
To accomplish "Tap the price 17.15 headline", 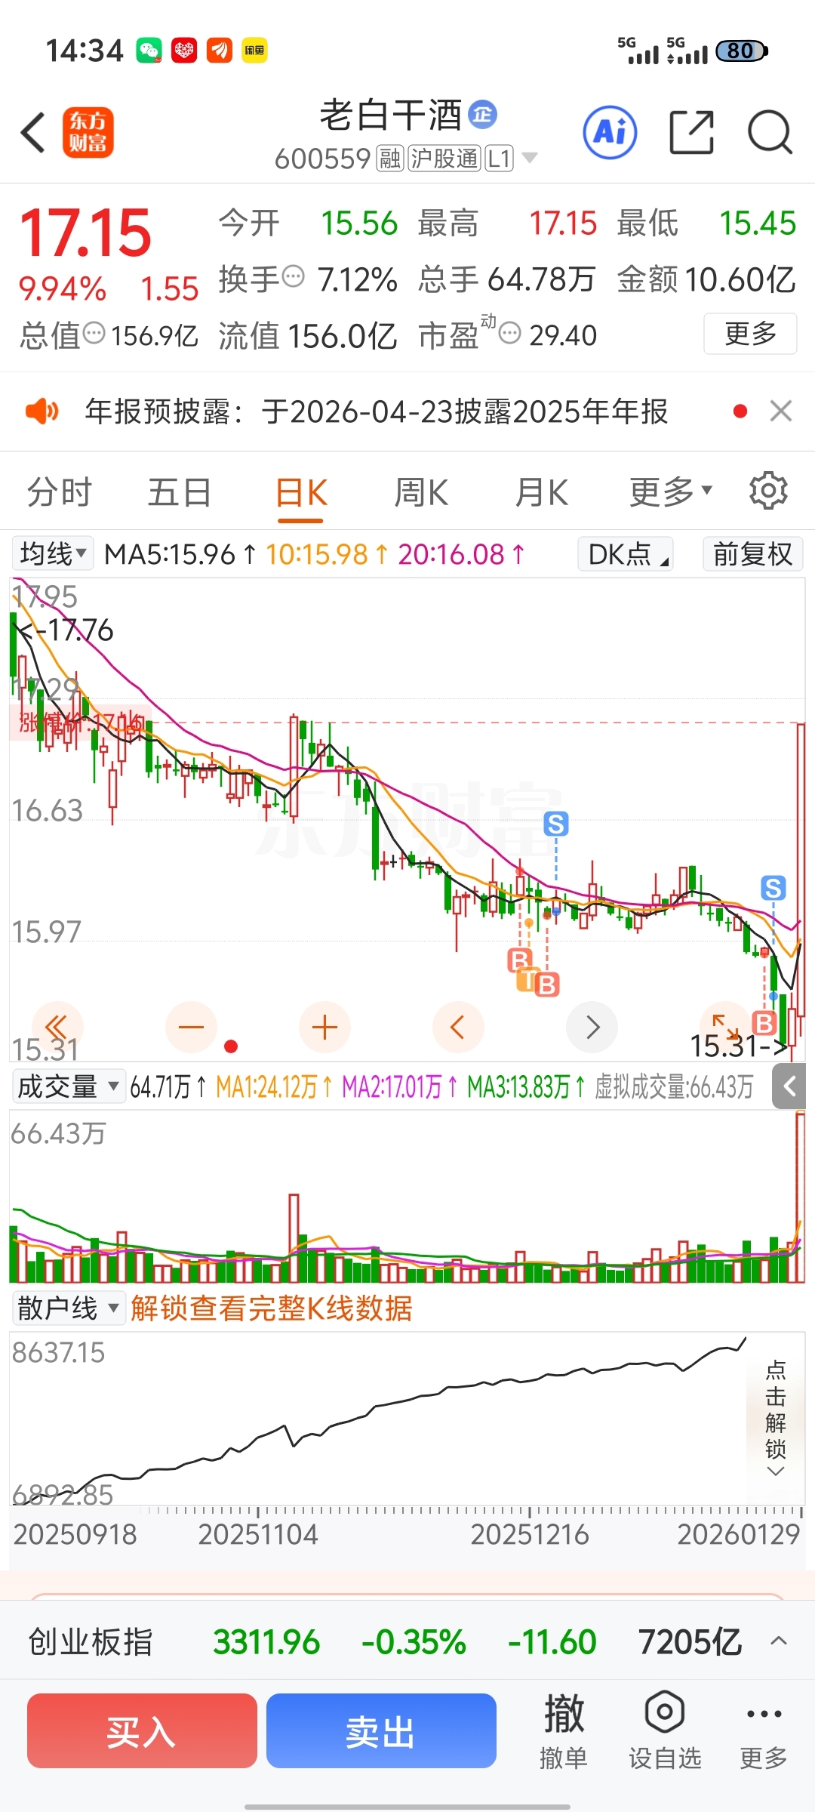I will pos(86,233).
